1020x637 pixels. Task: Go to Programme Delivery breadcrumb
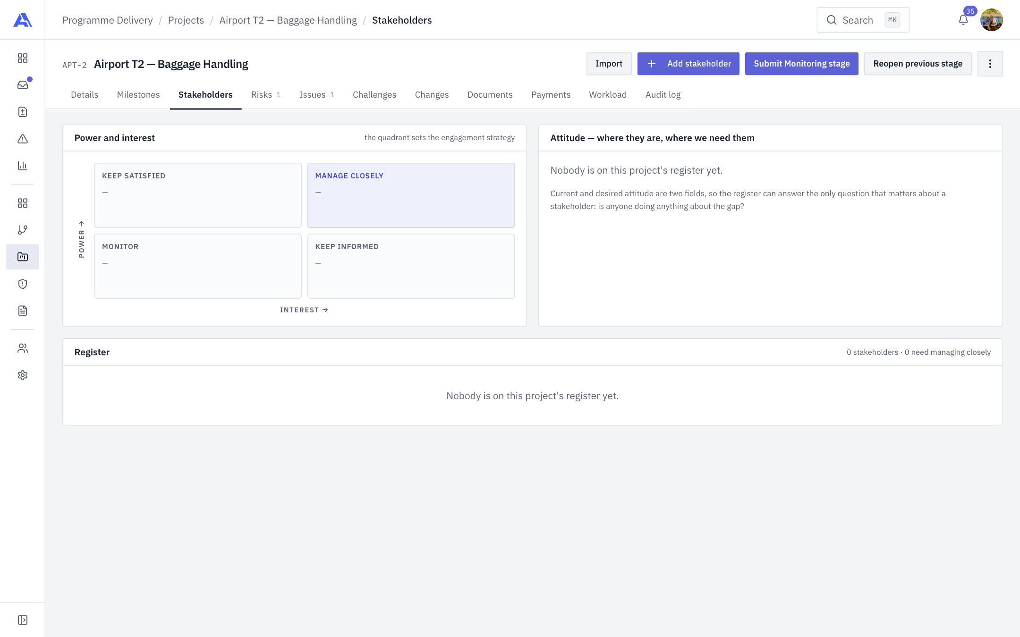coord(108,20)
